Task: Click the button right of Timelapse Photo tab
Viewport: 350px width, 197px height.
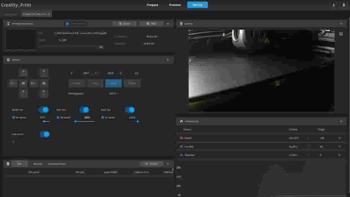Action: (x=152, y=164)
